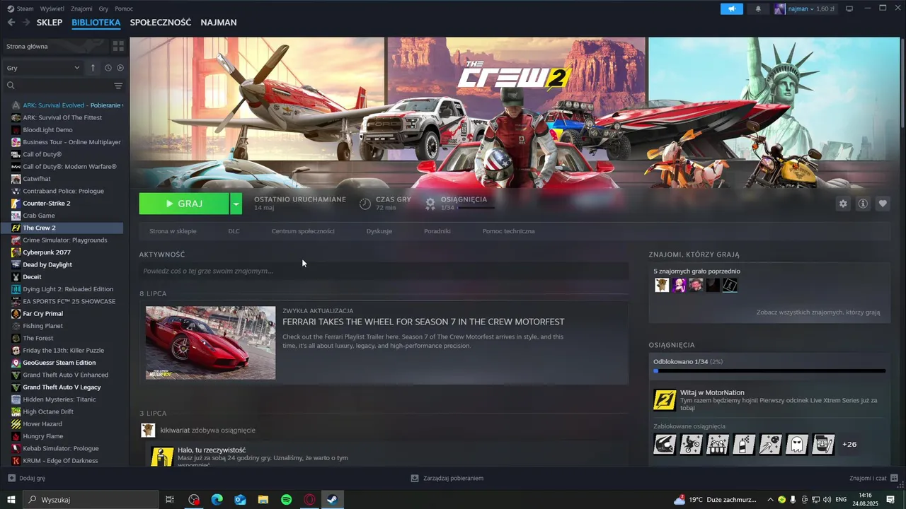Open advanced filter options icon in search bar
Viewport: 906px width, 509px height.
pyautogui.click(x=118, y=86)
